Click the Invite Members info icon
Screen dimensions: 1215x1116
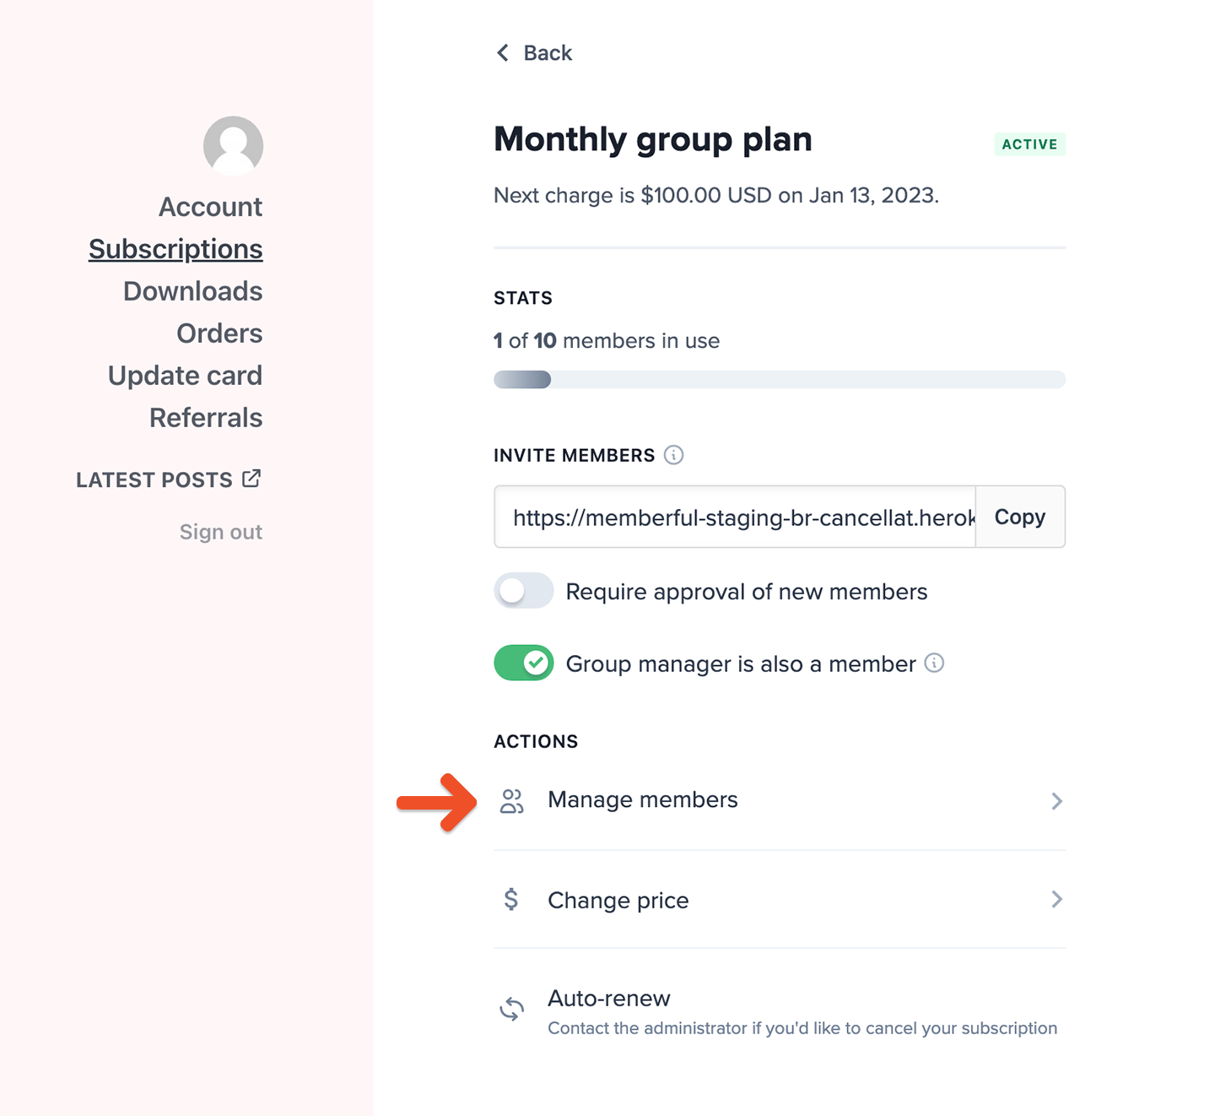point(672,455)
